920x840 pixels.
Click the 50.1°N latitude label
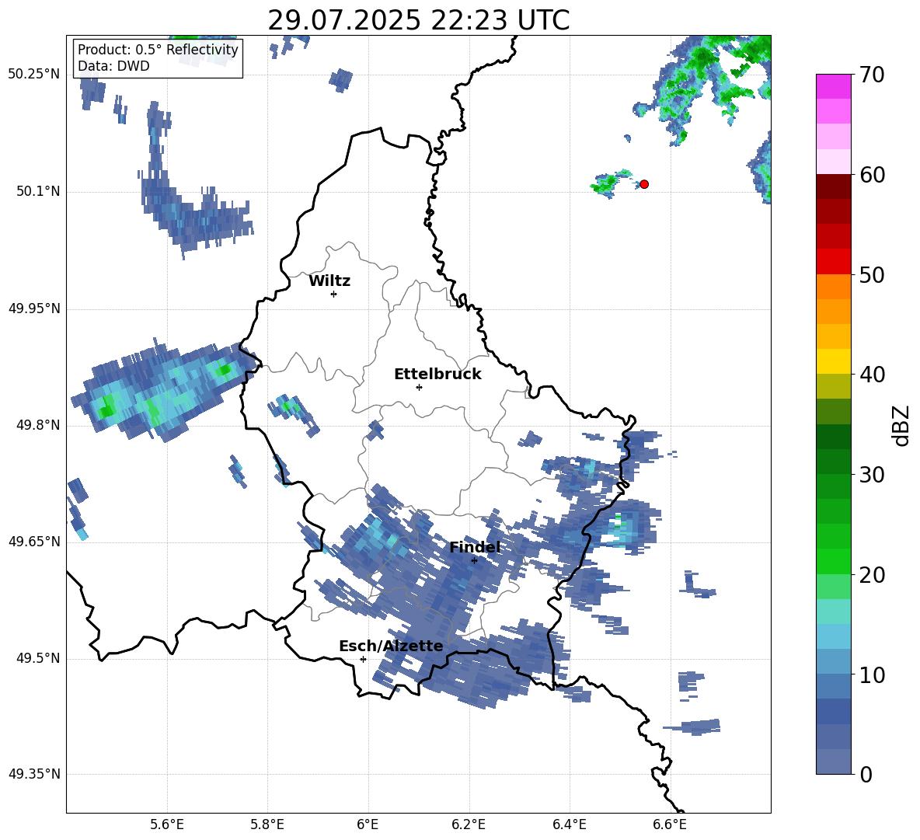tap(38, 191)
